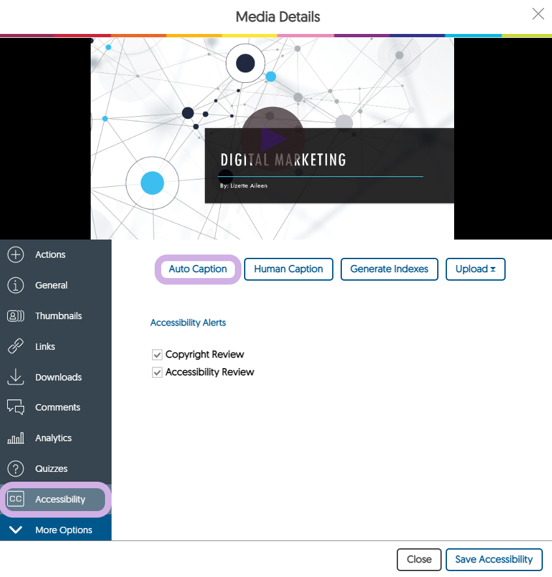Save Accessibility settings
The image size is (552, 577).
point(494,559)
